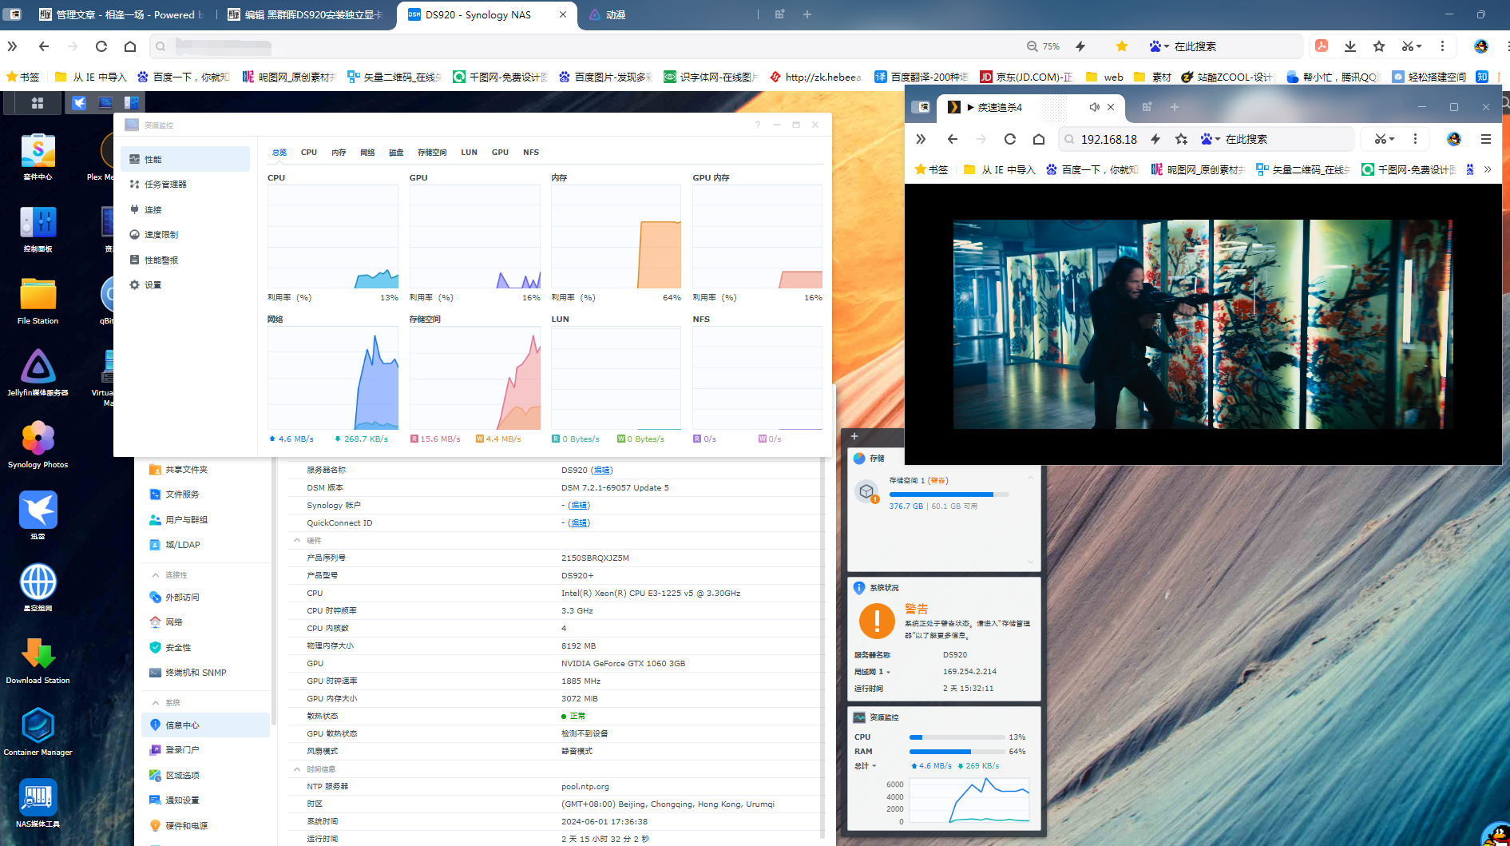The height and width of the screenshot is (846, 1510).
Task: Click 编辑 link for QuickConnect ID
Action: pos(579,522)
